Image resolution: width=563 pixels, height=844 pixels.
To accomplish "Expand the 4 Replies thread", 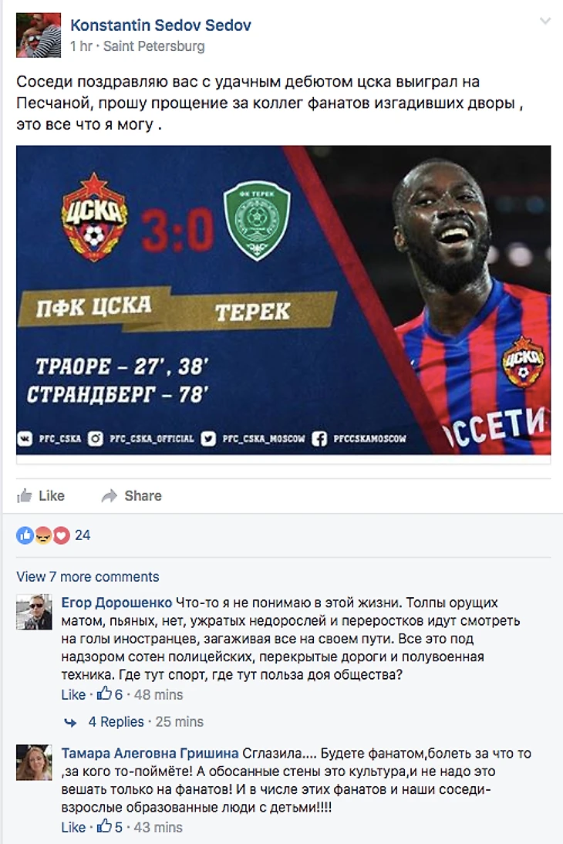I will click(116, 721).
